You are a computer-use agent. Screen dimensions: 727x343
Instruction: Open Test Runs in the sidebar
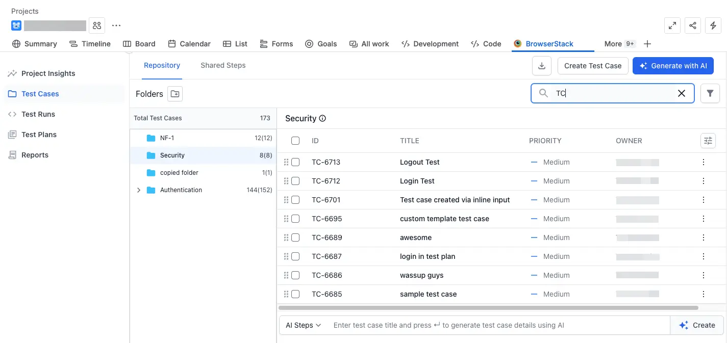(x=38, y=114)
